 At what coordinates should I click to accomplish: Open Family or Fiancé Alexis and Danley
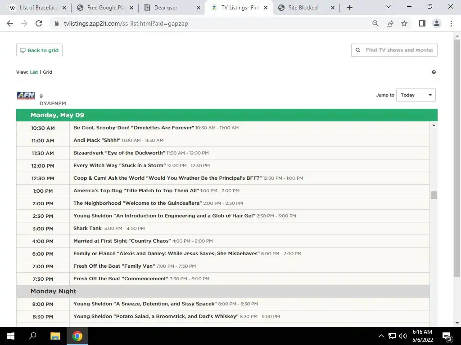[167, 254]
